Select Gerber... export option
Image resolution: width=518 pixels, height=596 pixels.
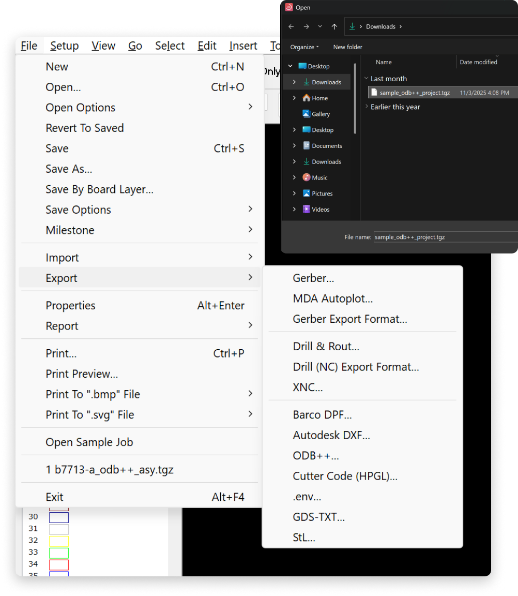313,278
